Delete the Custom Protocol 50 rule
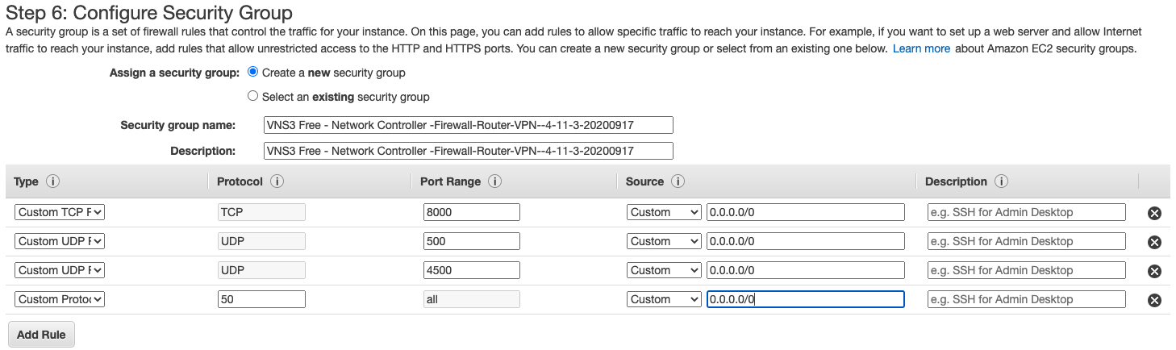This screenshot has width=1176, height=350. tap(1154, 300)
